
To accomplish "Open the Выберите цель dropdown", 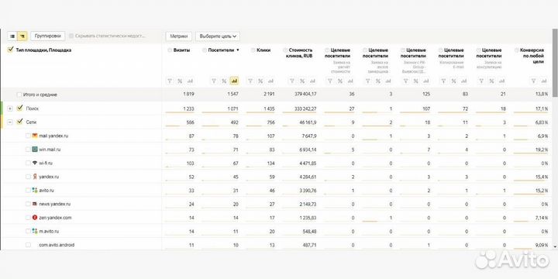I will [218, 36].
